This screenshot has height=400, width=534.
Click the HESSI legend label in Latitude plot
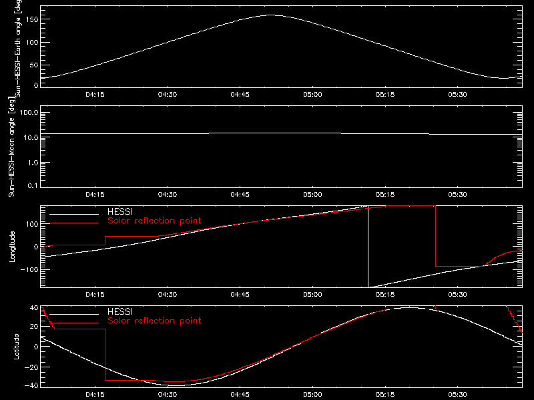click(x=119, y=311)
